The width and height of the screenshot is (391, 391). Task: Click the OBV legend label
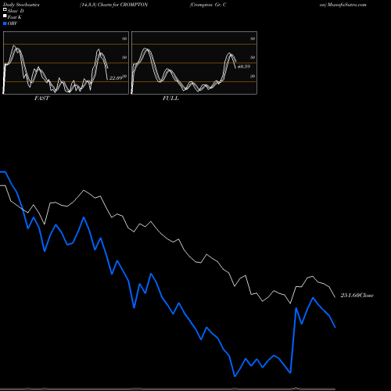coord(13,23)
